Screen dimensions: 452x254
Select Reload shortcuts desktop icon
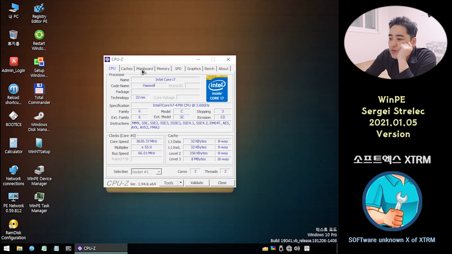point(13,94)
